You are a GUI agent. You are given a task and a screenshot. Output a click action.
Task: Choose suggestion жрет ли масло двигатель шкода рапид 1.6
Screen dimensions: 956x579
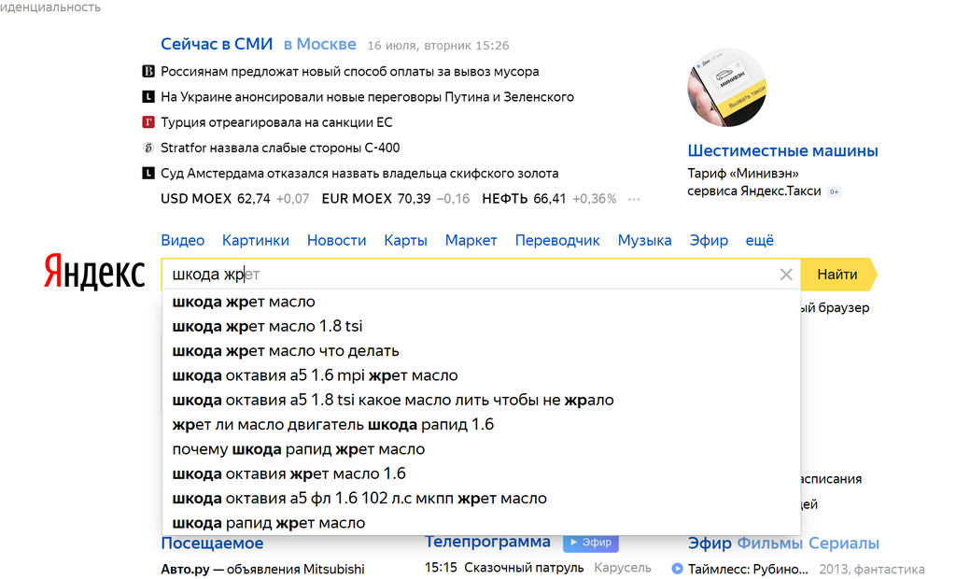(x=481, y=425)
